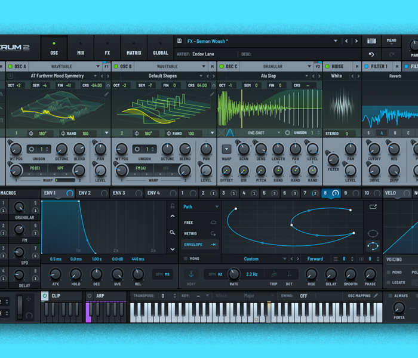Click OSC B wavetable edit pencil icon
Image resolution: width=418 pixels, height=358 pixels.
coord(212,94)
